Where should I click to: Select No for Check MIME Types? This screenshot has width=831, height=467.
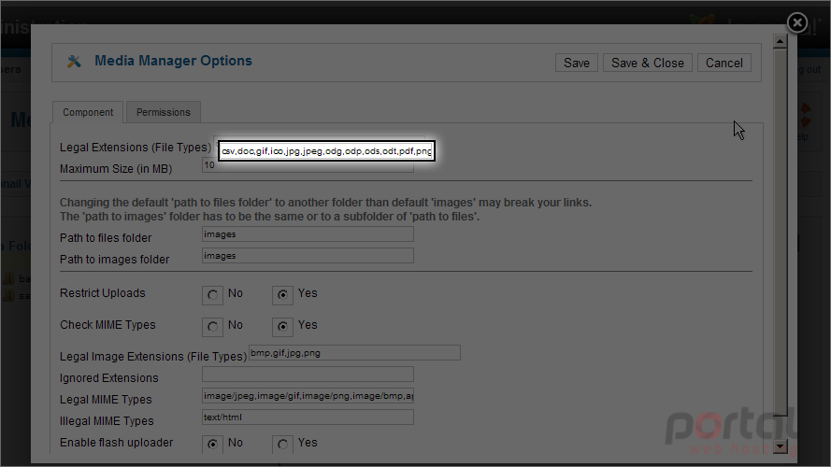coord(212,327)
